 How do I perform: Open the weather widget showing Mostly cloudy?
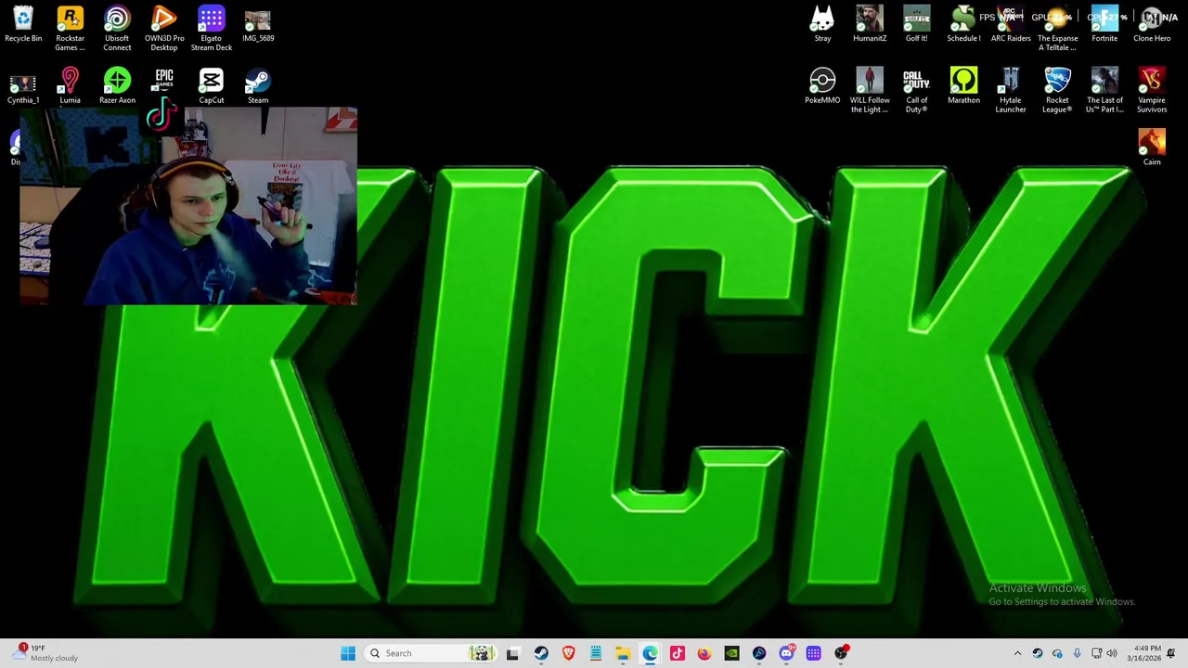46,653
